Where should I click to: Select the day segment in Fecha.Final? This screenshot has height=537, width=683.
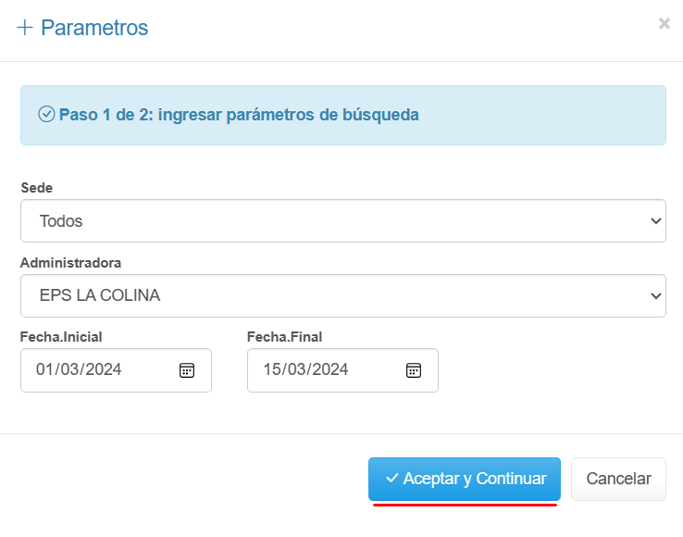272,369
